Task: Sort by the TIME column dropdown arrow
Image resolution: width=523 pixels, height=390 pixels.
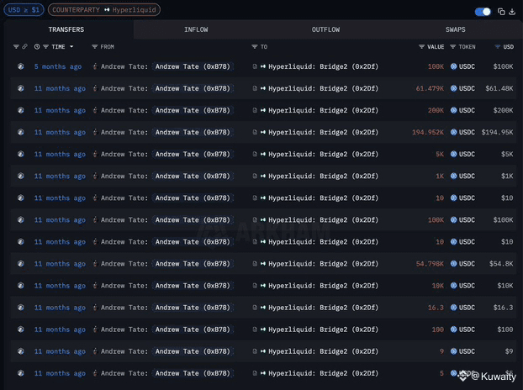Action: (71, 47)
